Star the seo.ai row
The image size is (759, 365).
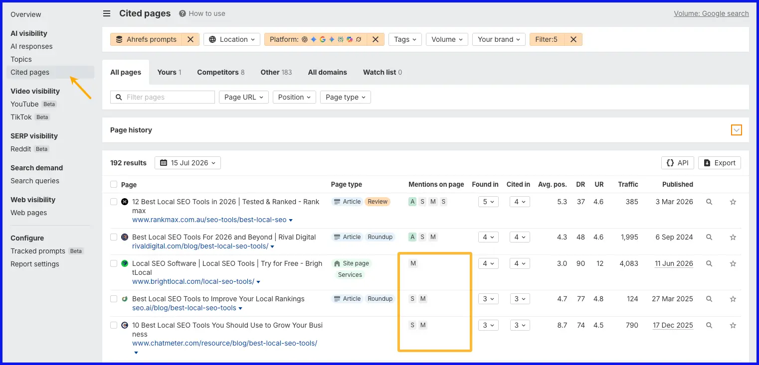click(x=733, y=299)
